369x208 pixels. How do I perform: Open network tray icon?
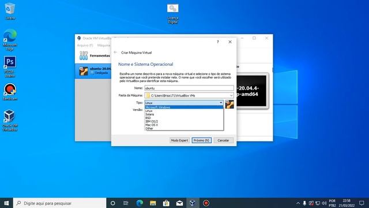(318, 203)
